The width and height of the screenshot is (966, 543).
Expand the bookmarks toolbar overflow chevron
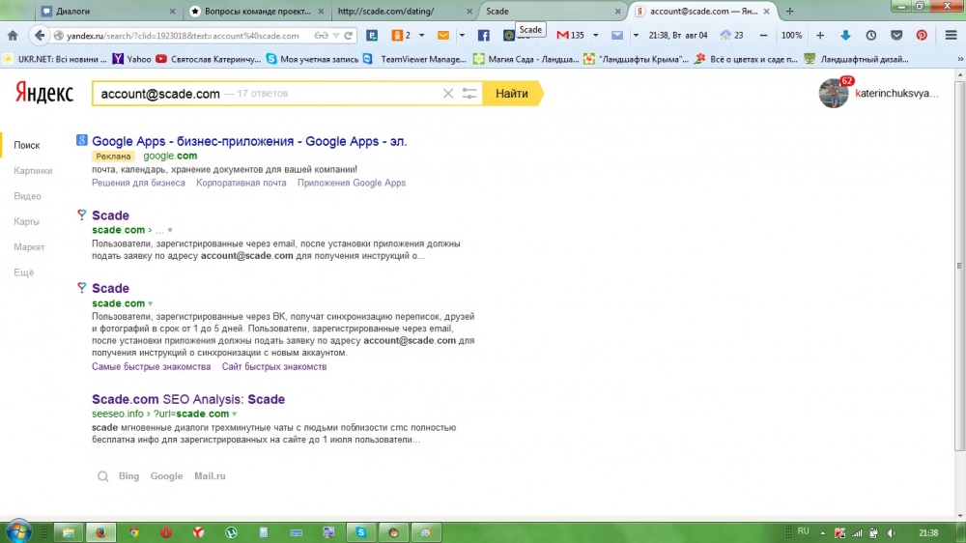pyautogui.click(x=960, y=59)
